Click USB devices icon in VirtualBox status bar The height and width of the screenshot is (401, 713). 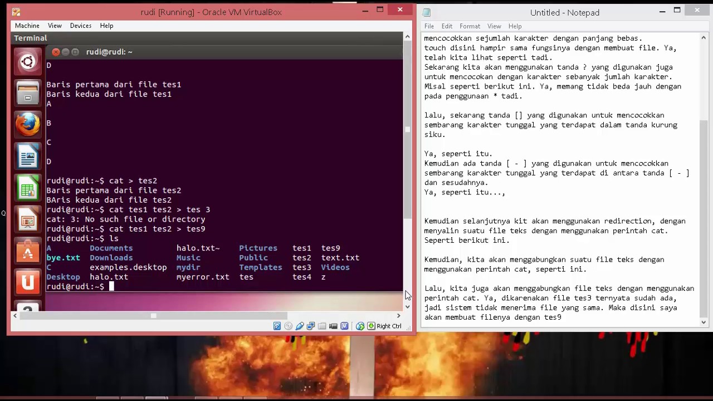300,326
